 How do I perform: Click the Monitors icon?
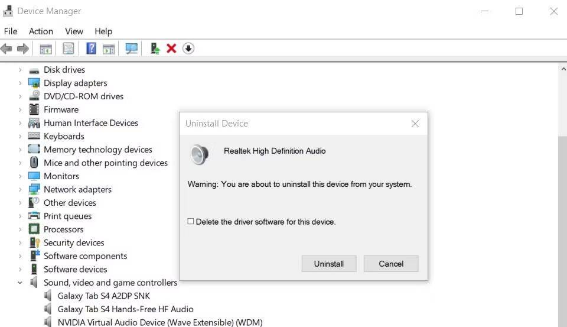pyautogui.click(x=34, y=176)
